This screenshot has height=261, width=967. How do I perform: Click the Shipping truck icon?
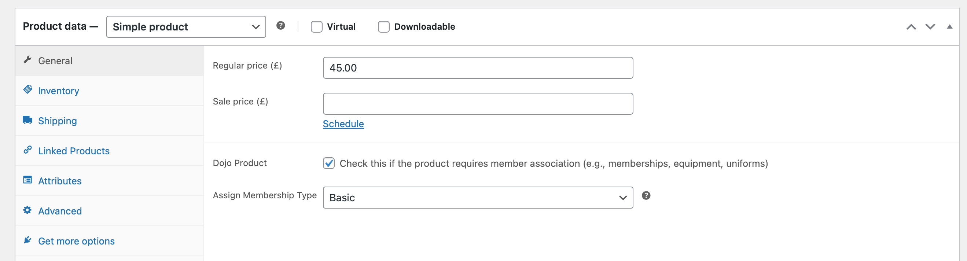point(27,120)
